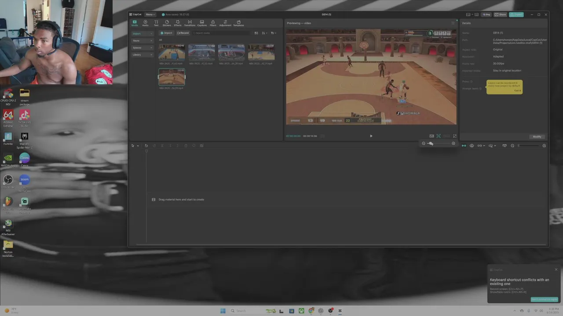Click the Modify button in Details
563x316 pixels.
(x=537, y=136)
